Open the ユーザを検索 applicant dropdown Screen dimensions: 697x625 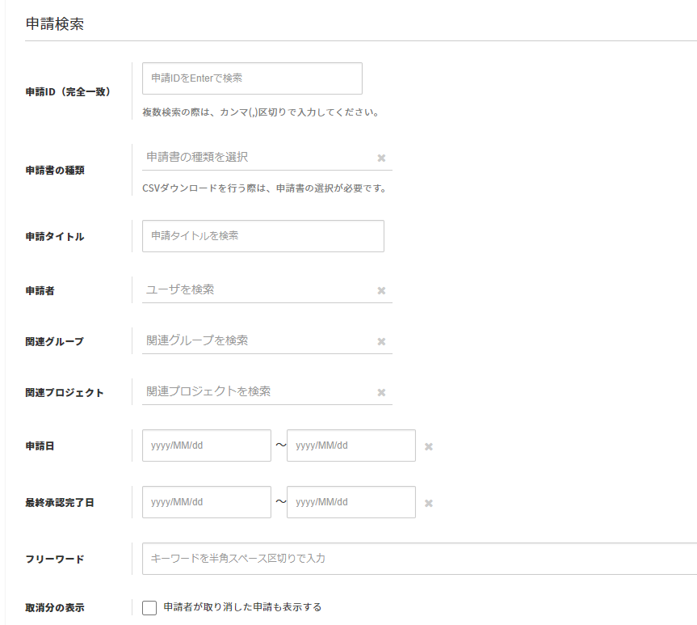(254, 289)
